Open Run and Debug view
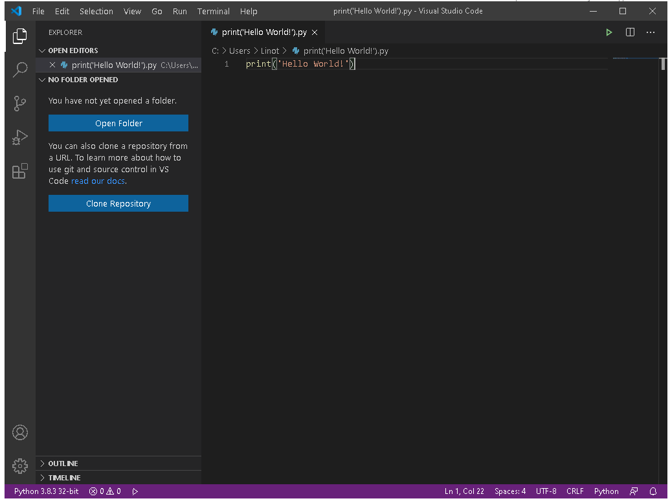The width and height of the screenshot is (670, 503). click(x=19, y=137)
